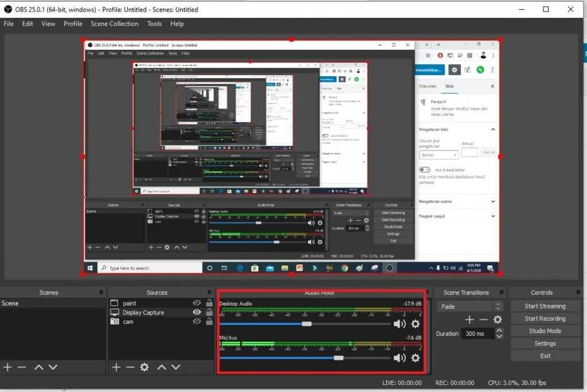Screen dimensions: 587x392
Task: Open OBS Settings from Controls
Action: pos(545,343)
